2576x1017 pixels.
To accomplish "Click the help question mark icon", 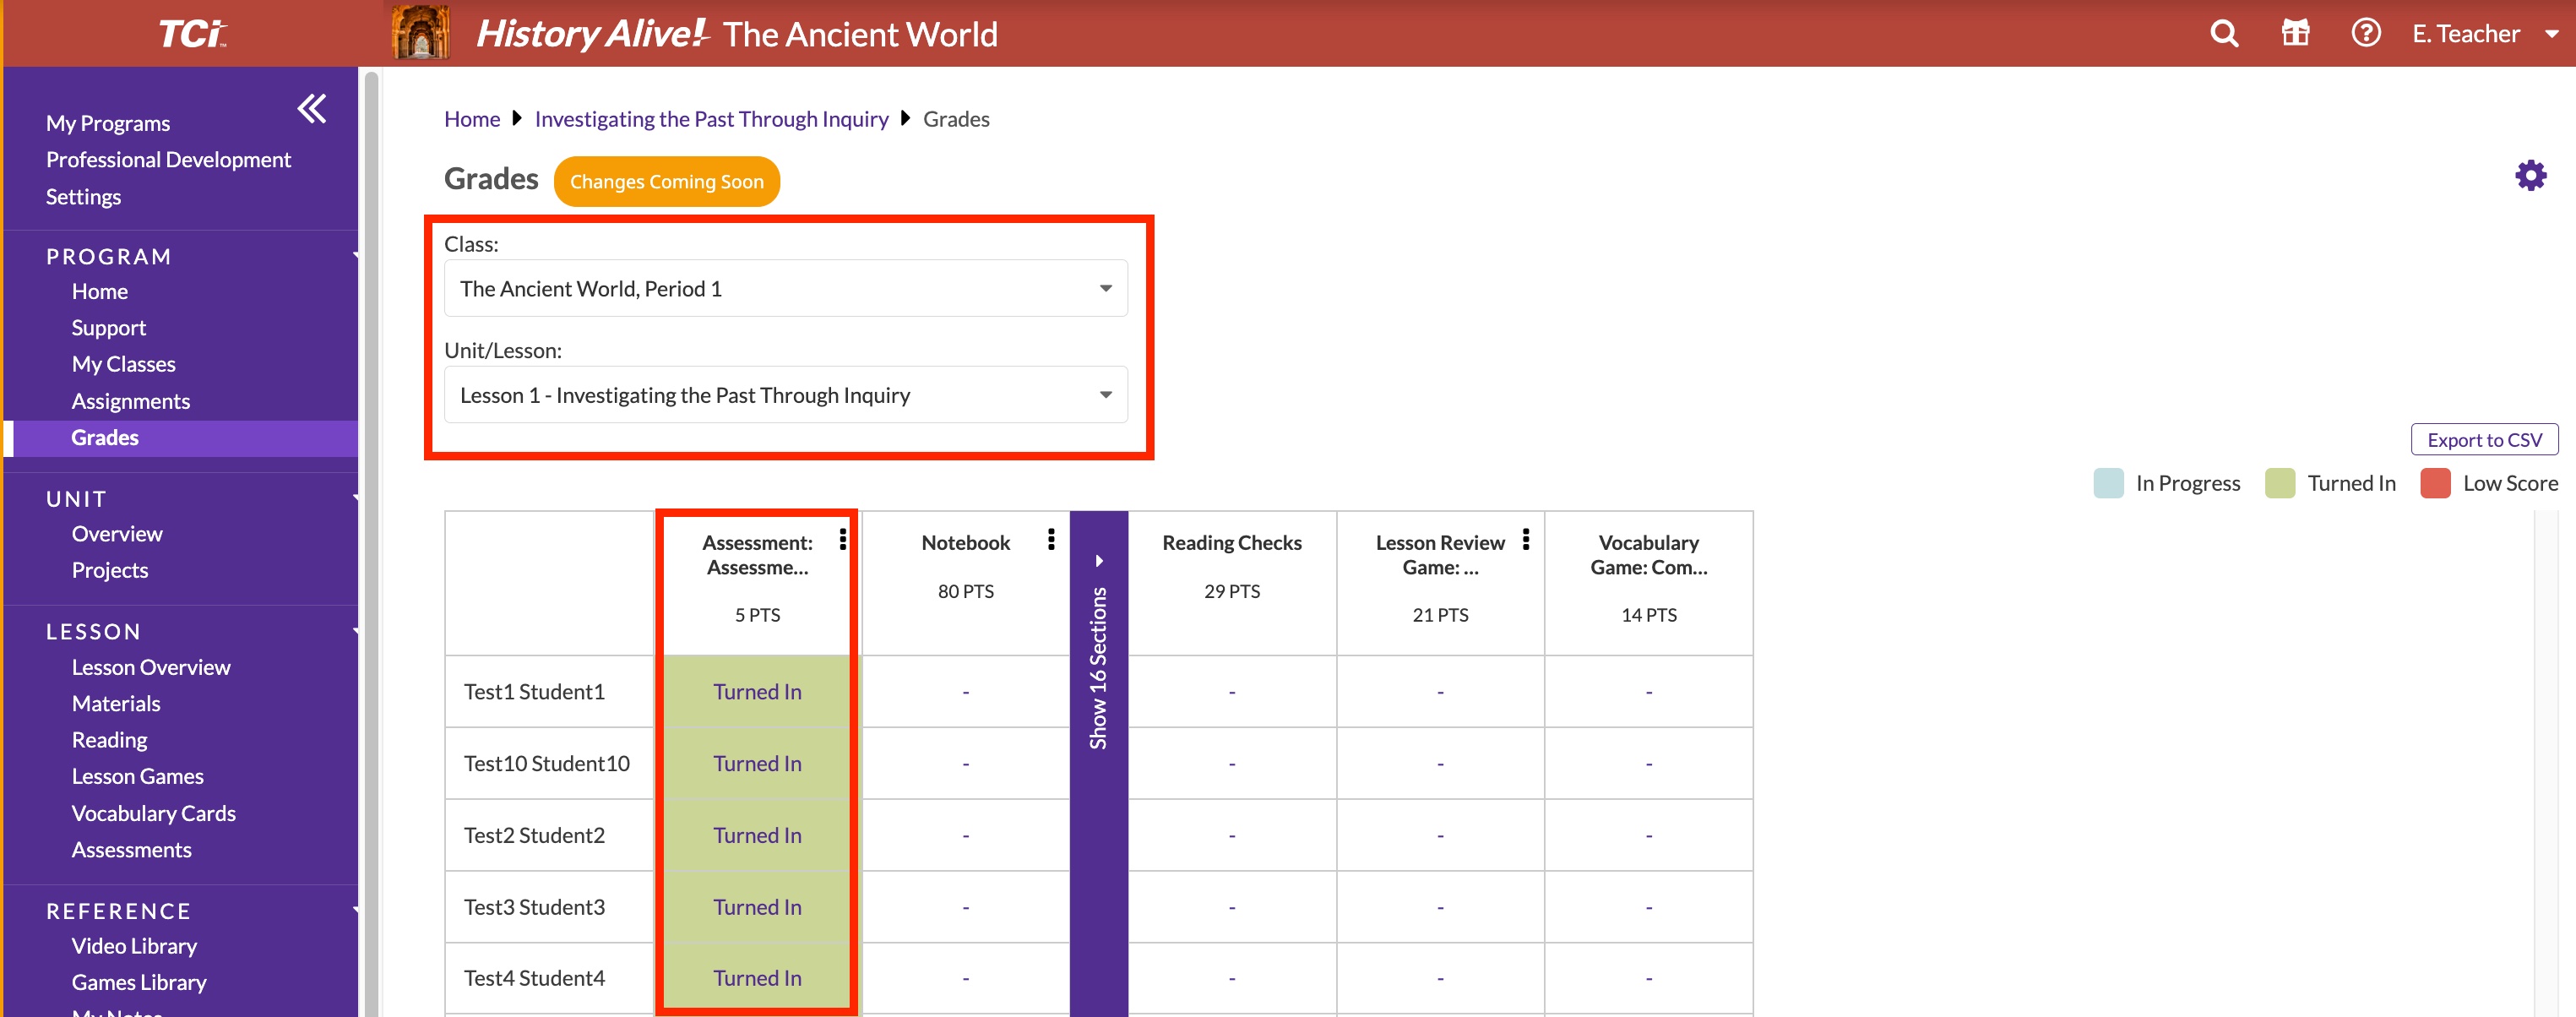I will 2365,33.
